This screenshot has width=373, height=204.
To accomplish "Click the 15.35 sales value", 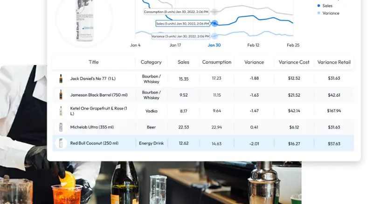I will 184,79.
